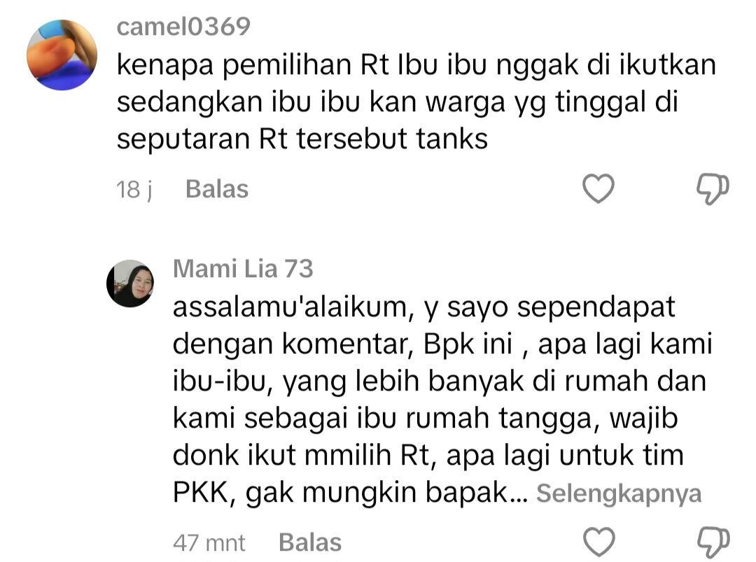The width and height of the screenshot is (756, 562).
Task: Select the 18 j timestamp
Action: point(134,189)
